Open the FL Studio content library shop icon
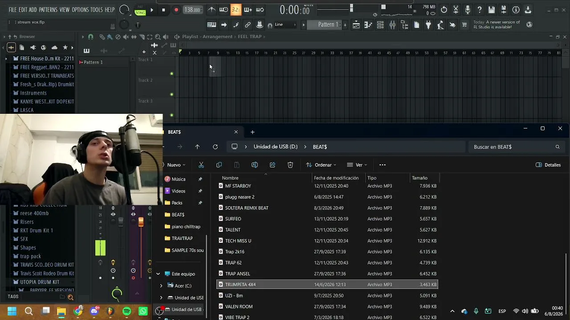 (464, 25)
